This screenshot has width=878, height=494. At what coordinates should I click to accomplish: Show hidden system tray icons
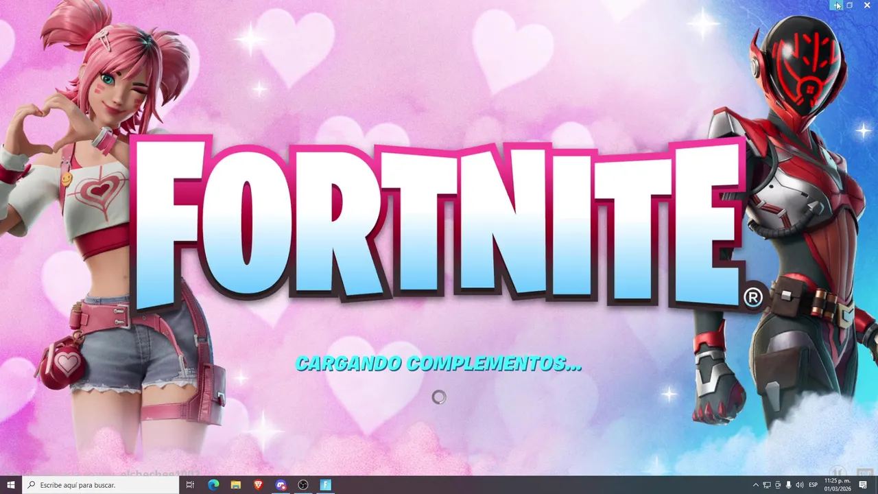756,485
